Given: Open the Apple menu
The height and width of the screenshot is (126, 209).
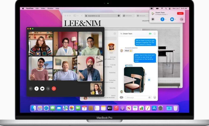Looking at the screenshot, I should tap(23, 8).
